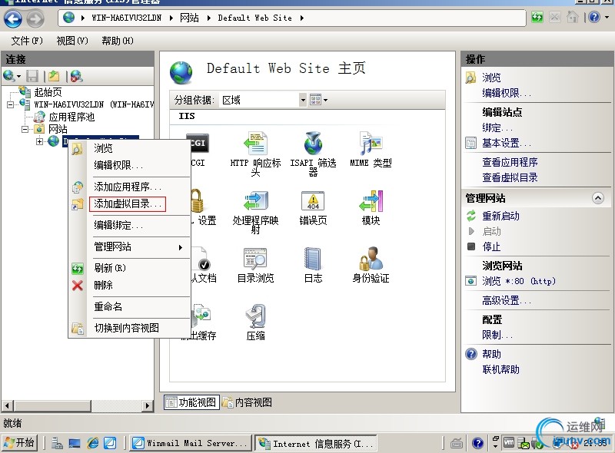Open the 文件(F) menu

27,41
